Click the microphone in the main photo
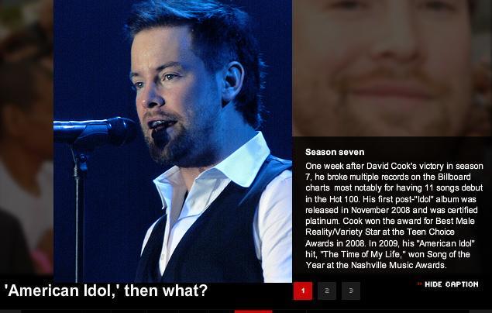 (x=94, y=132)
